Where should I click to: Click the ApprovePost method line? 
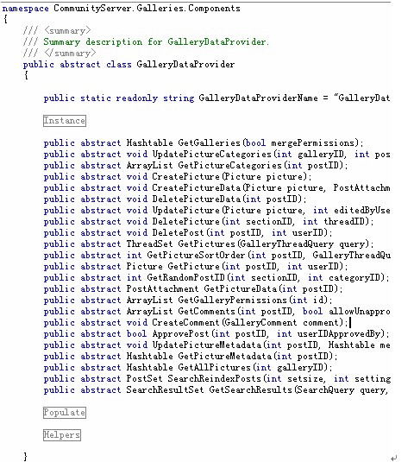(x=216, y=333)
